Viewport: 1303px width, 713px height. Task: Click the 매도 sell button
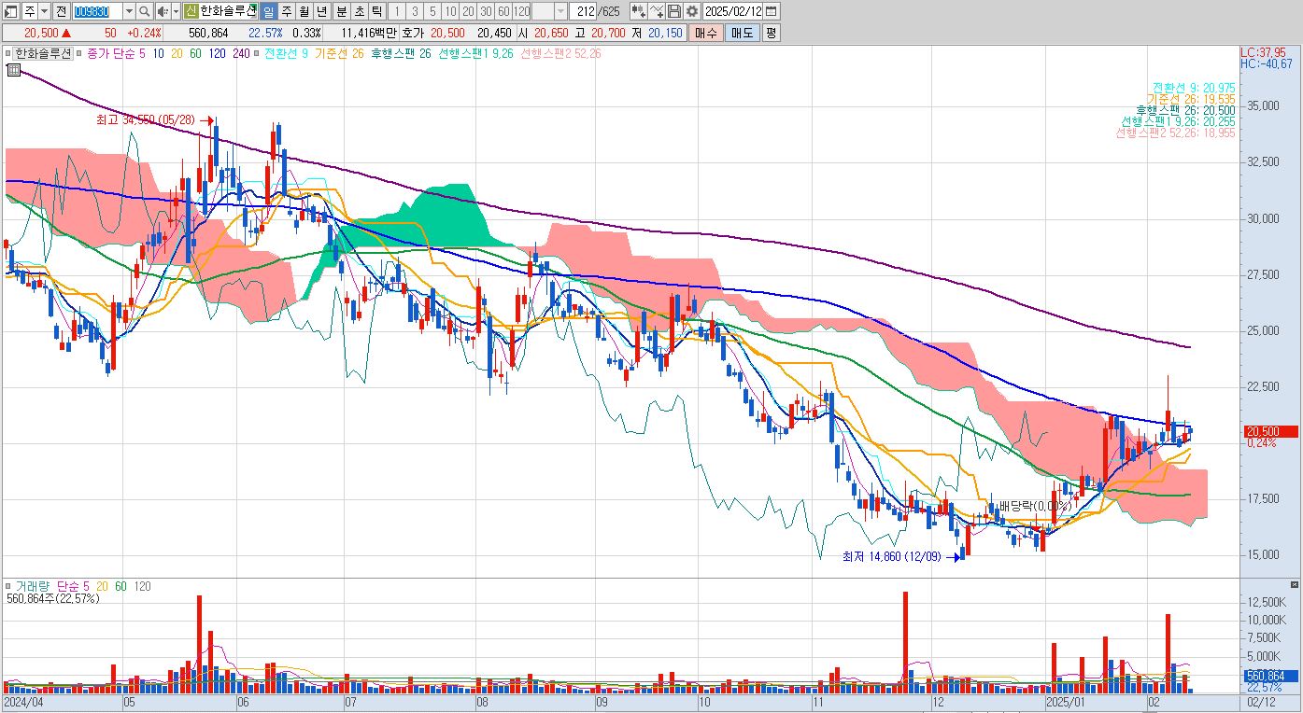[742, 33]
